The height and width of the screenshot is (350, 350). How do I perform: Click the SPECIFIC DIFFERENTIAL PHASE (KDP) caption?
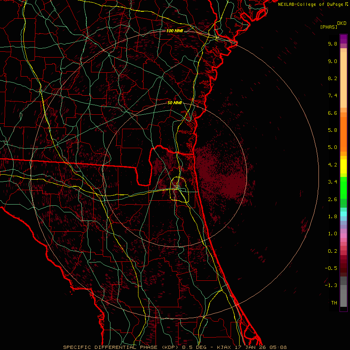[120, 347]
